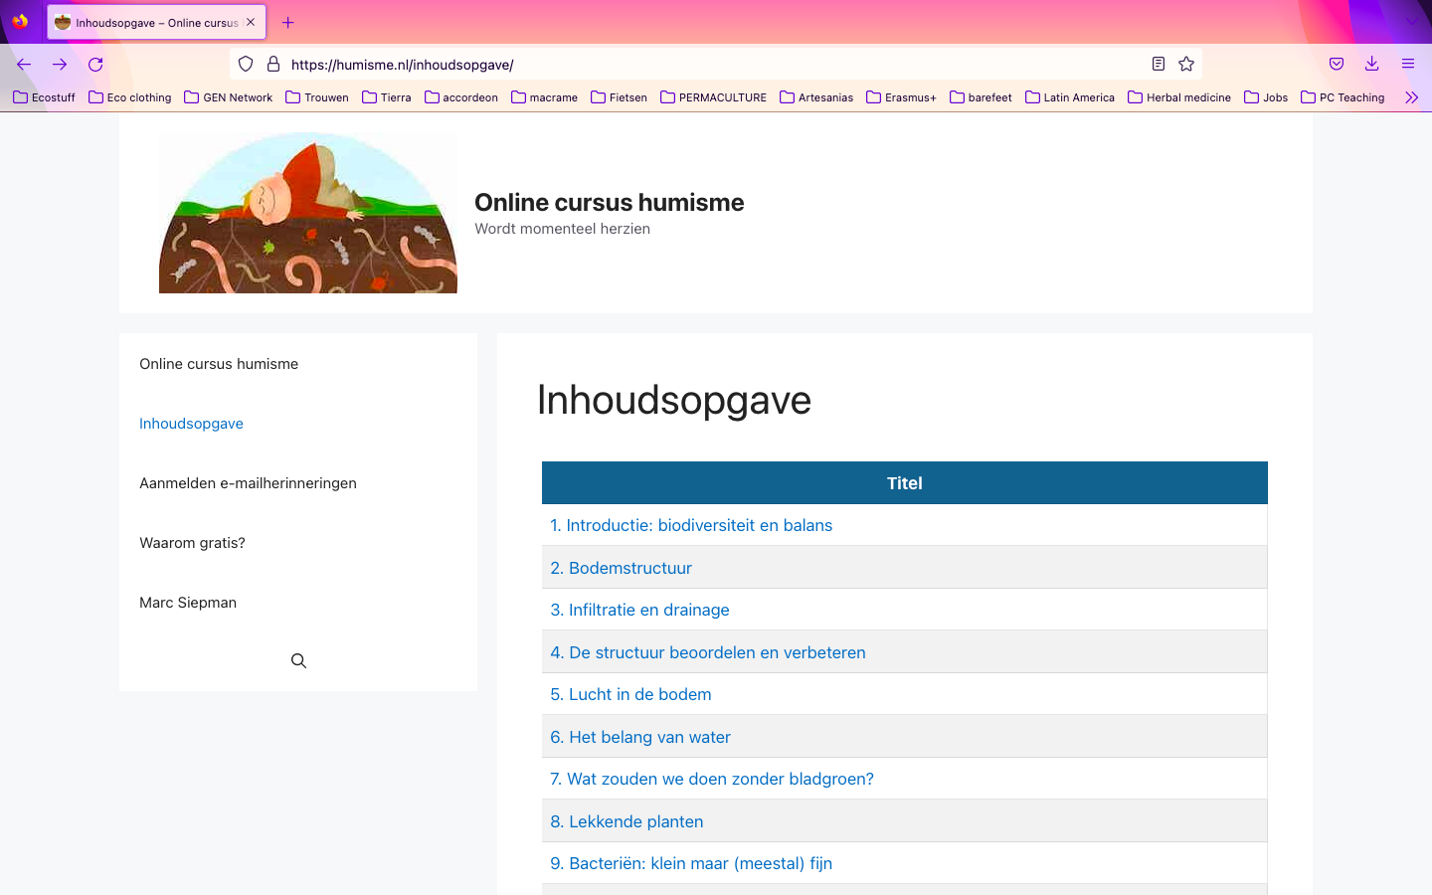Open the Waarom gratis? page
This screenshot has width=1432, height=895.
pyautogui.click(x=192, y=543)
